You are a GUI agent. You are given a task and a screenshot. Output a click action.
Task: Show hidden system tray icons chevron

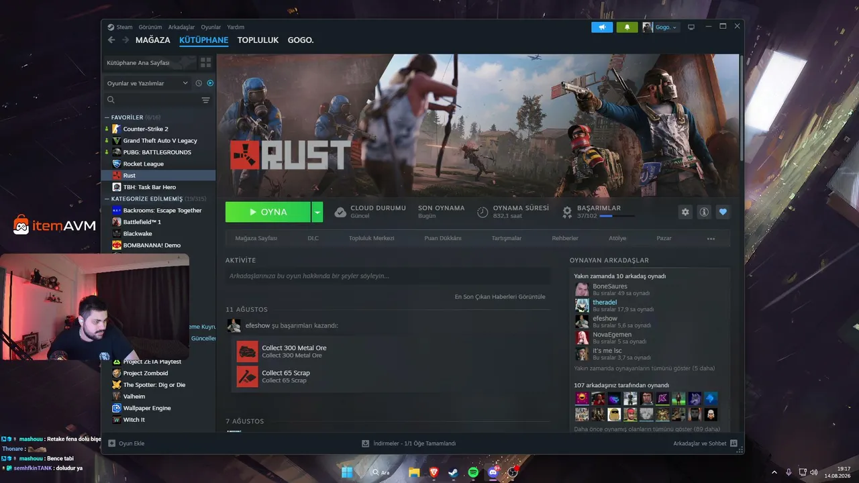(774, 472)
